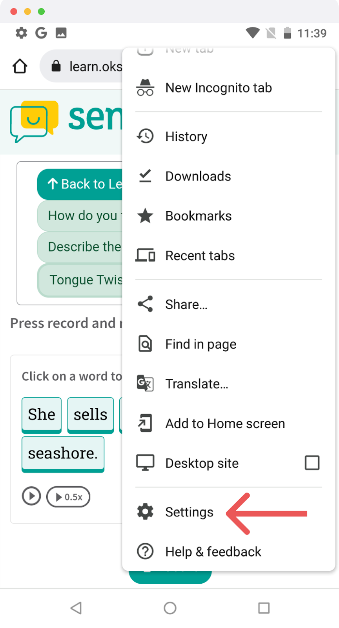Click the Downloads checkmark icon
This screenshot has width=339, height=628.
[x=145, y=176]
